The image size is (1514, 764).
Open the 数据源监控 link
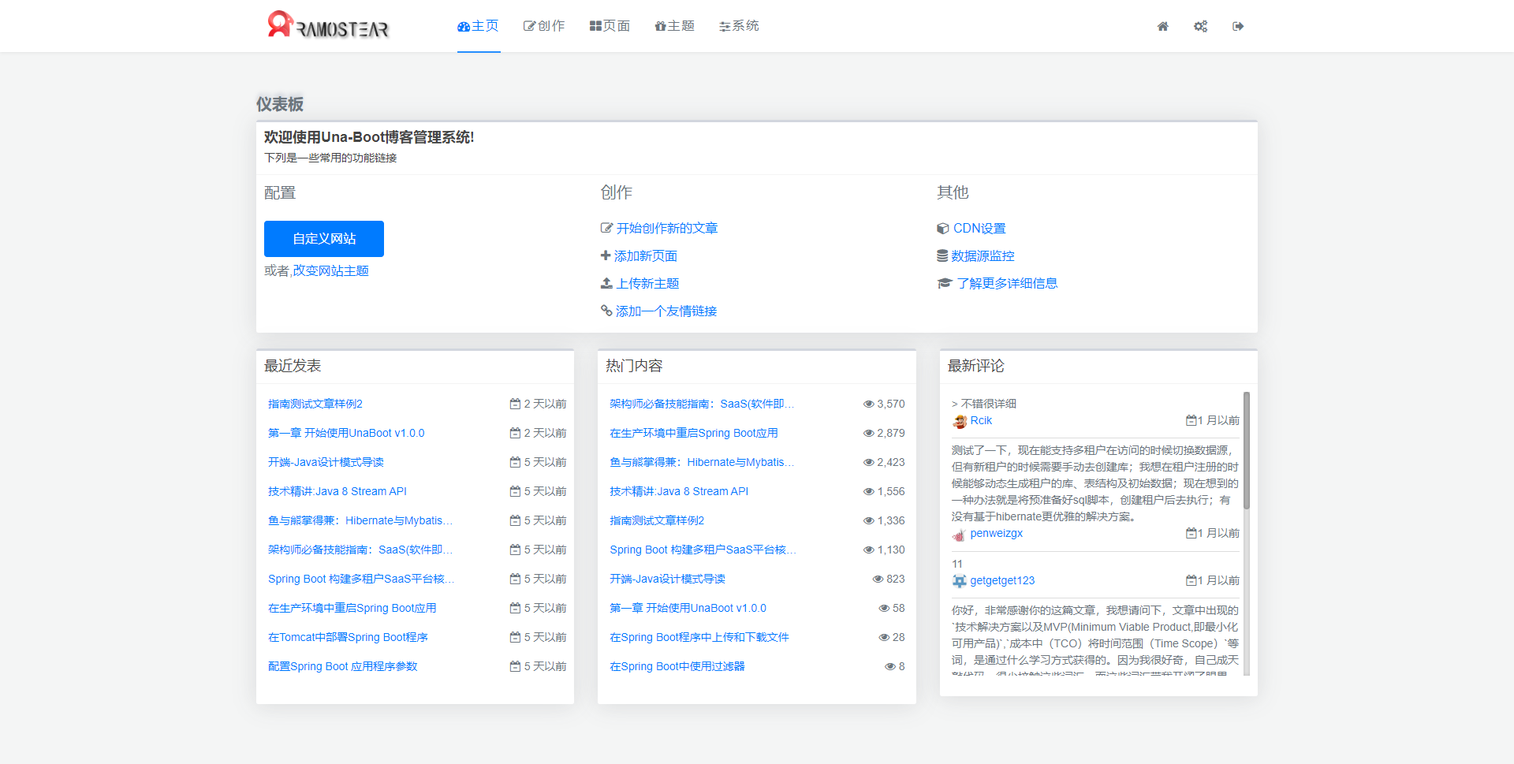[x=975, y=256]
